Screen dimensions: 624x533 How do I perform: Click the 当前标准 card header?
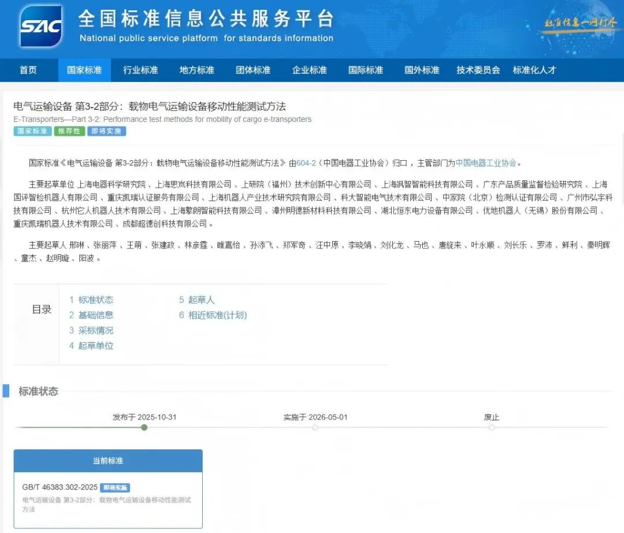(x=107, y=461)
